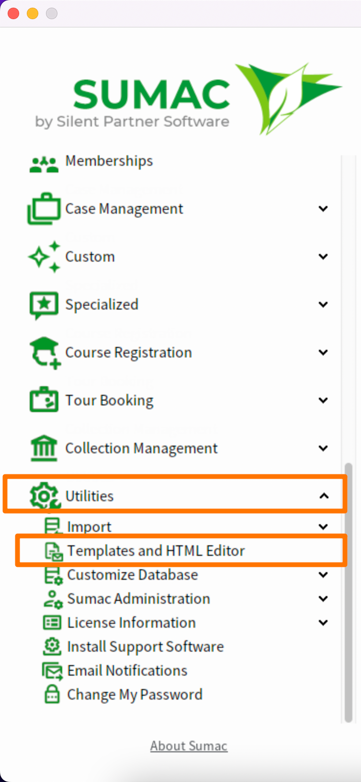
Task: Select the Tour Booking label
Action: [110, 401]
